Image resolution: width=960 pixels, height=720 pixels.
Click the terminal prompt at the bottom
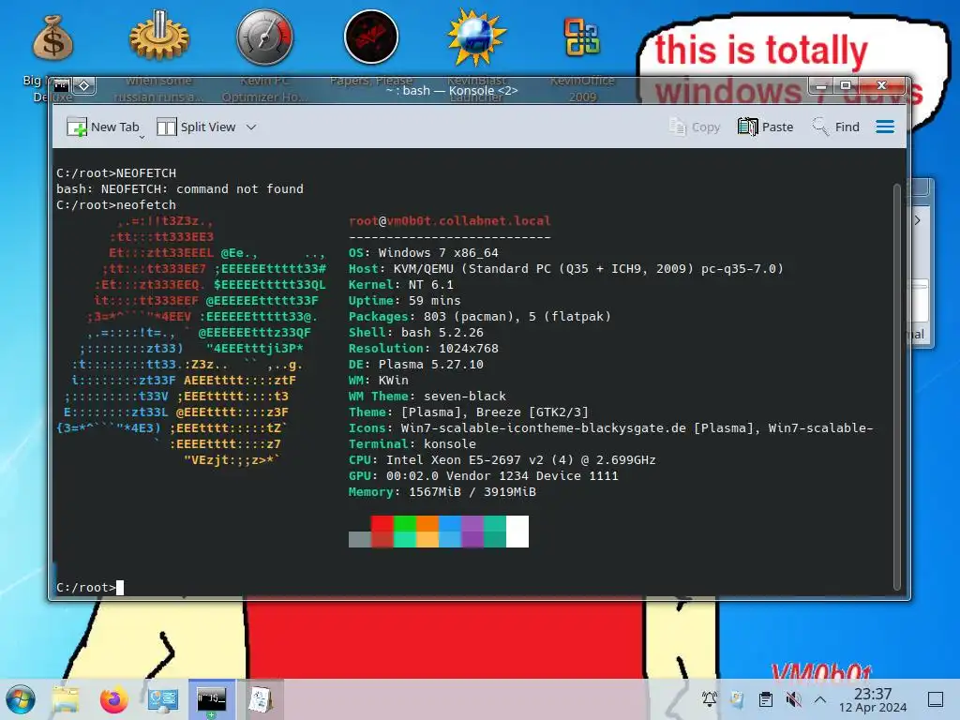click(x=89, y=587)
